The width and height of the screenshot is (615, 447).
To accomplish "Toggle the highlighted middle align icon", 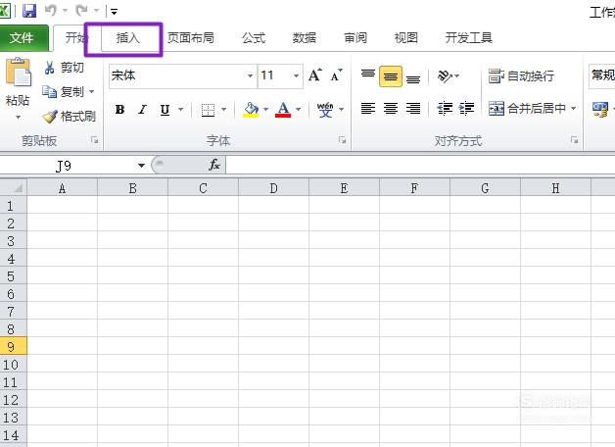I will click(x=391, y=76).
